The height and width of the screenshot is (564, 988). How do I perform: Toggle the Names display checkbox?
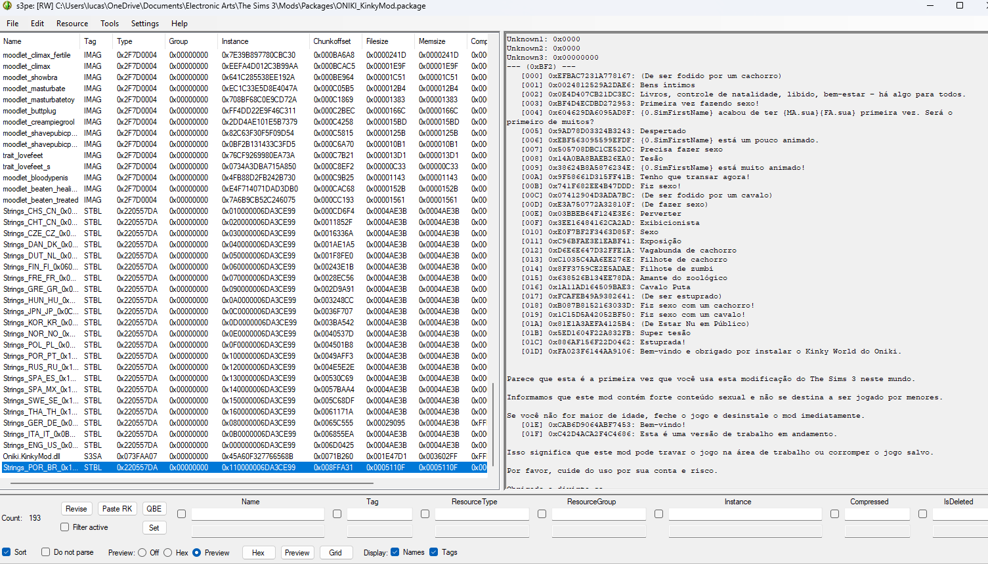click(x=395, y=552)
